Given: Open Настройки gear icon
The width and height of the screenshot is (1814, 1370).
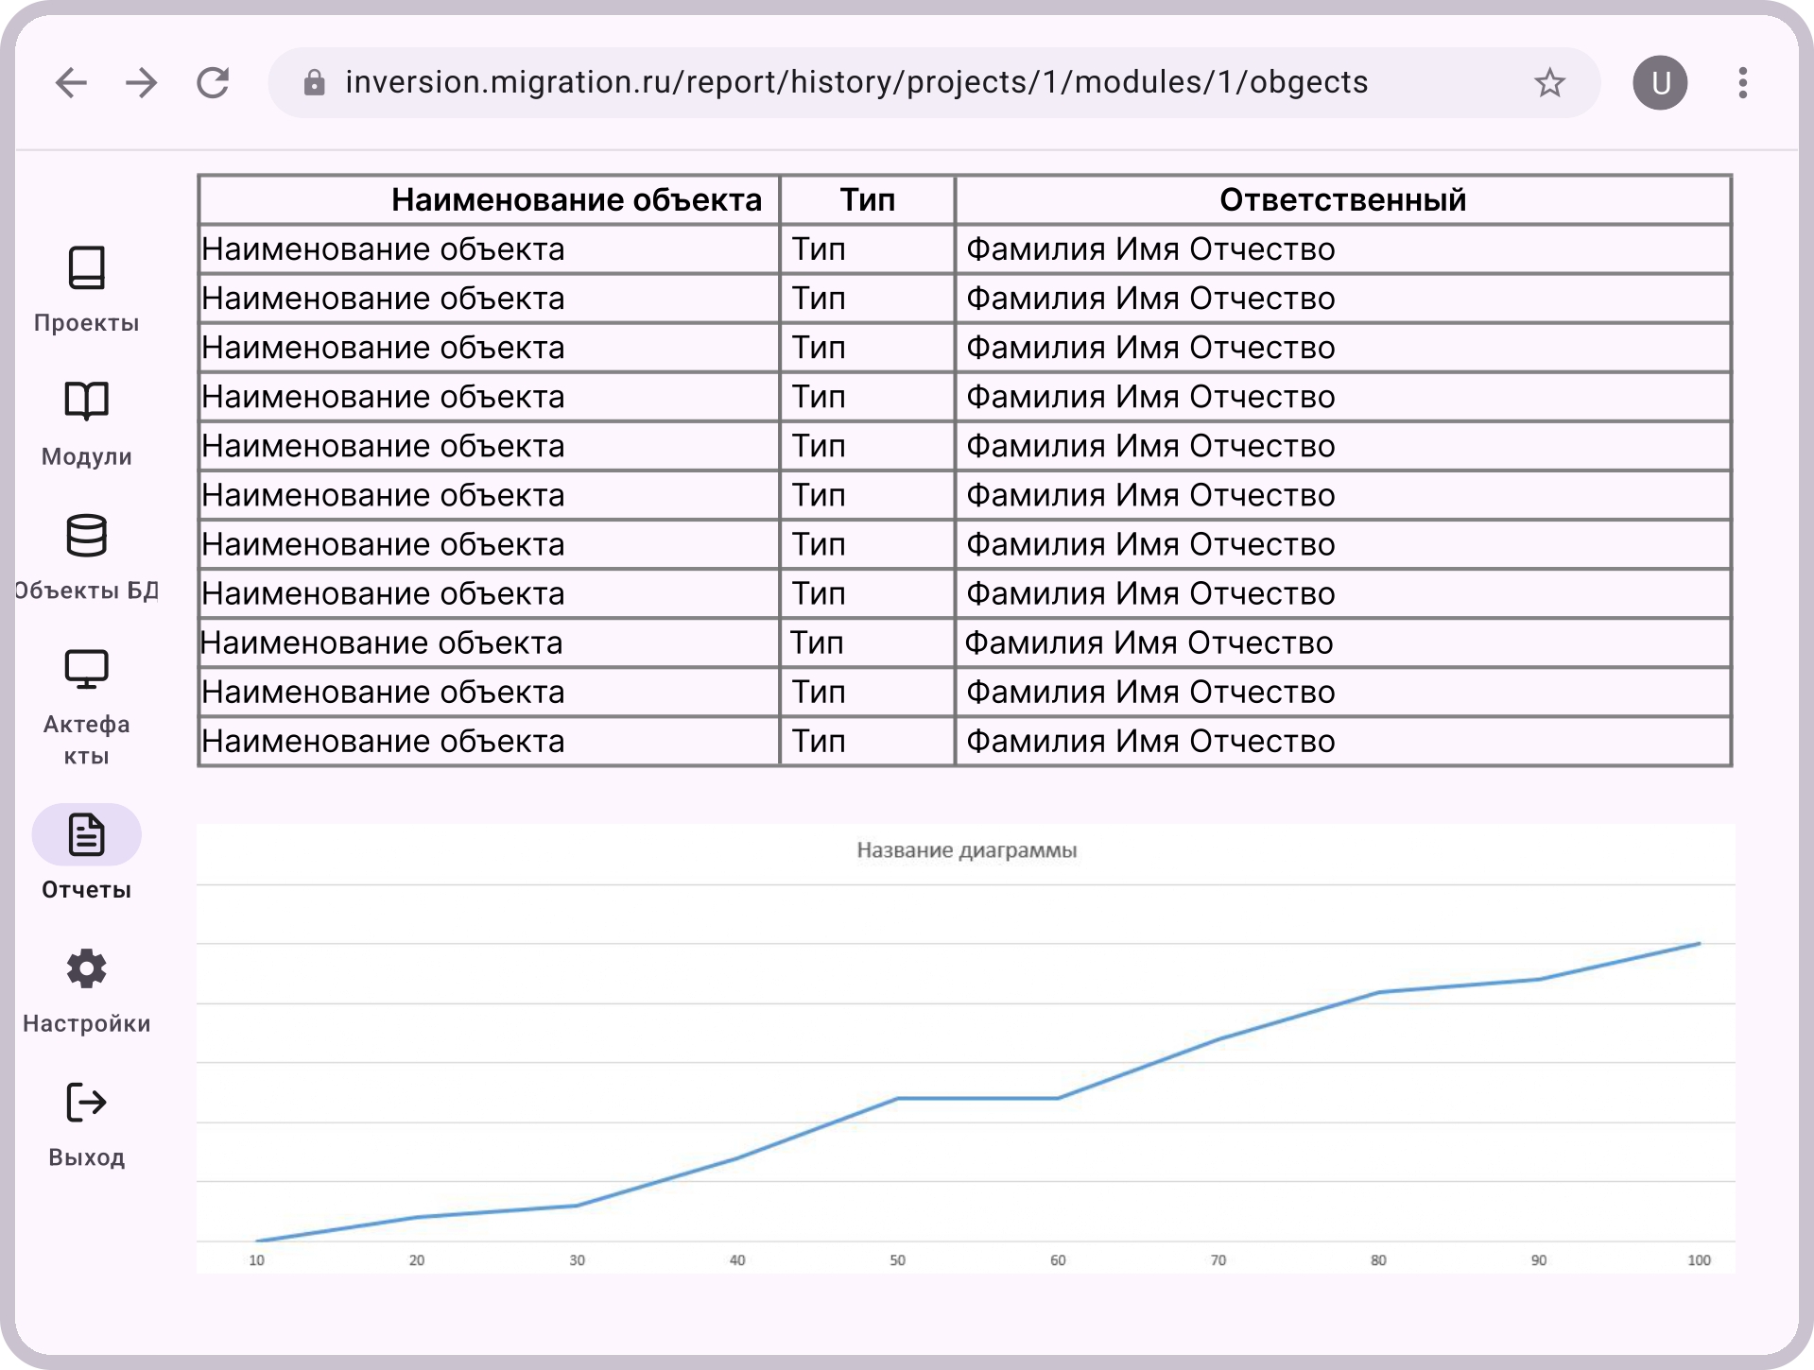Looking at the screenshot, I should pos(86,968).
